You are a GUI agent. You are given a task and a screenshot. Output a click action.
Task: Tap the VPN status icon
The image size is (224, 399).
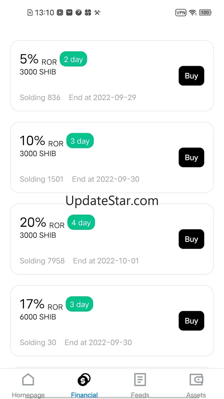click(181, 13)
